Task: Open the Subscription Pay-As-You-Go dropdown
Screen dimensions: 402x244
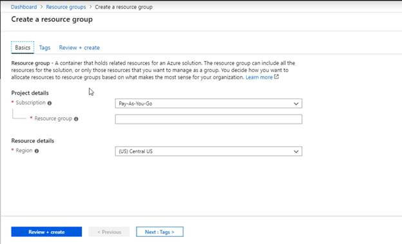Action: [x=209, y=104]
